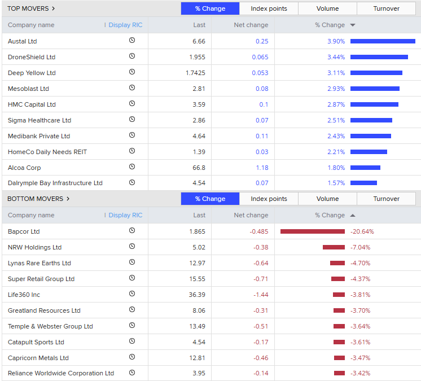Switch Top Movers to Index points tab
The width and height of the screenshot is (421, 381).
(x=269, y=8)
